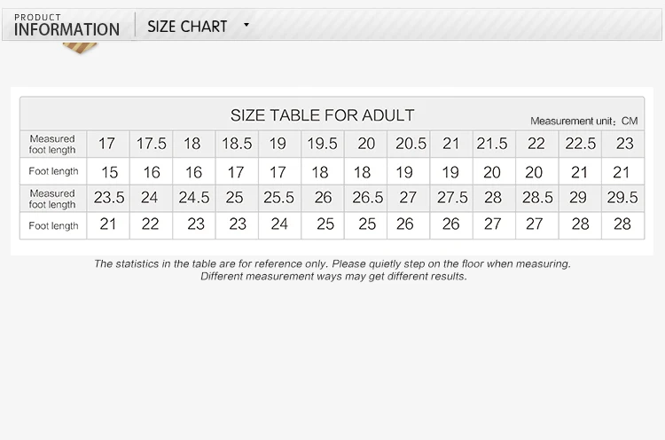This screenshot has width=665, height=440.
Task: Select foot length 22 under measured 24
Action: tap(151, 225)
